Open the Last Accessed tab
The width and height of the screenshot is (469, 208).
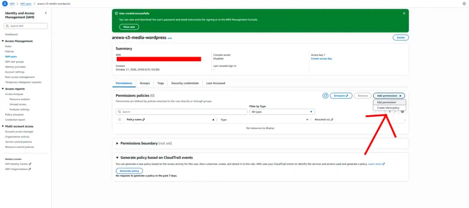tap(216, 83)
